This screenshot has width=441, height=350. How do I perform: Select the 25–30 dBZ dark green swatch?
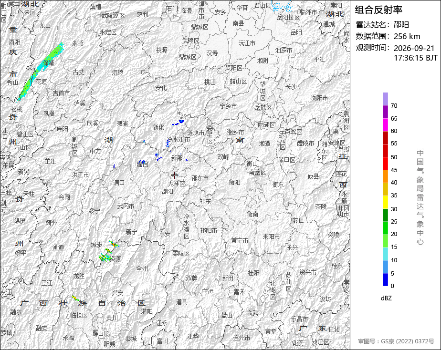[385, 215]
